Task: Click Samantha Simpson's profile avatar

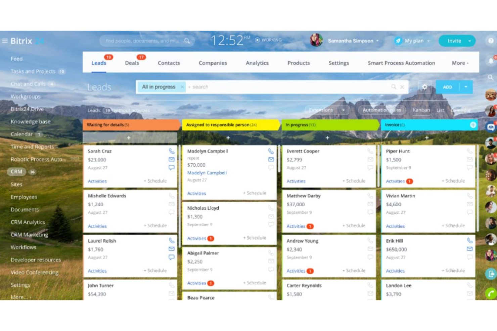Action: [x=316, y=40]
